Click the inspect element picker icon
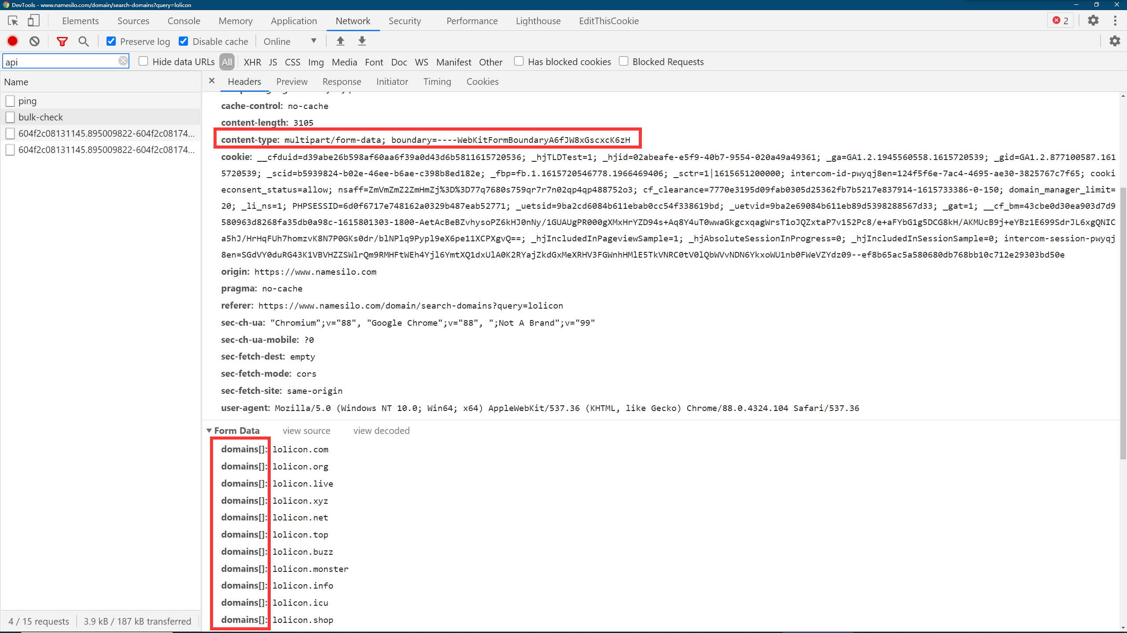1127x633 pixels. coord(13,21)
